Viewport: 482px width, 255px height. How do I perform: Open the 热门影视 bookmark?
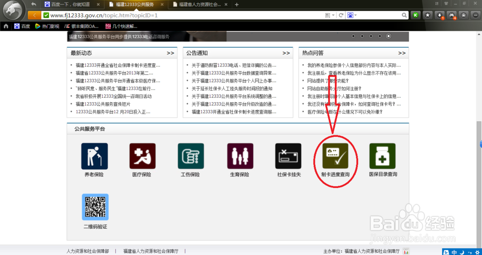click(x=47, y=26)
